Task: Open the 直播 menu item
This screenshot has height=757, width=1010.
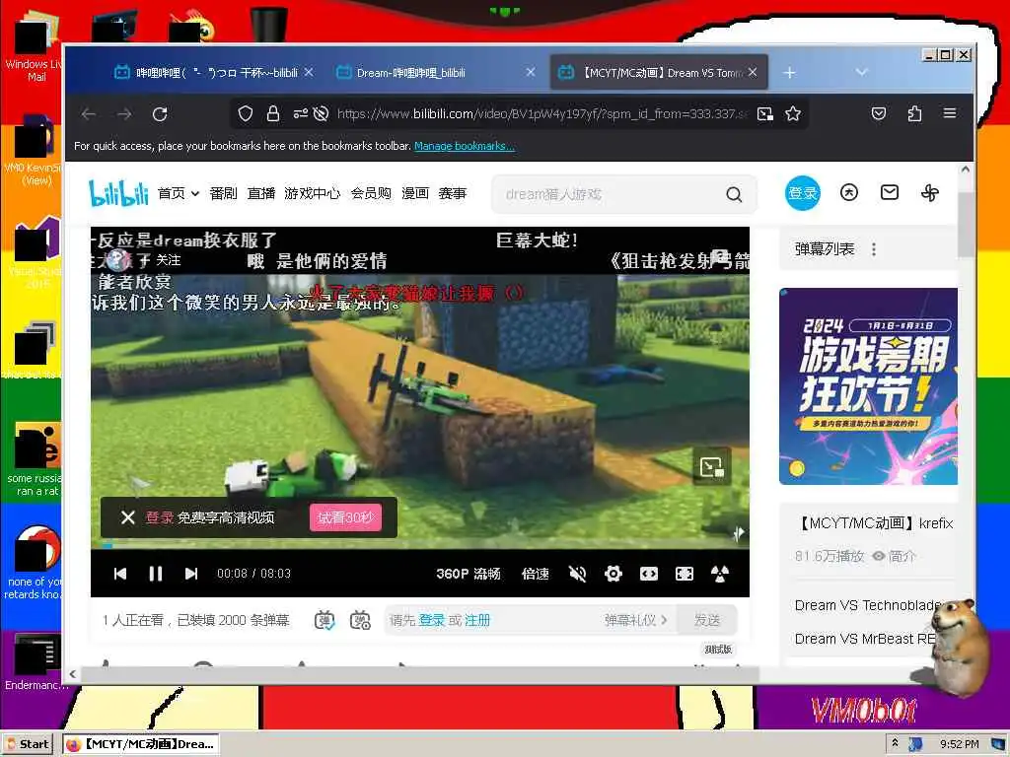Action: pos(260,193)
